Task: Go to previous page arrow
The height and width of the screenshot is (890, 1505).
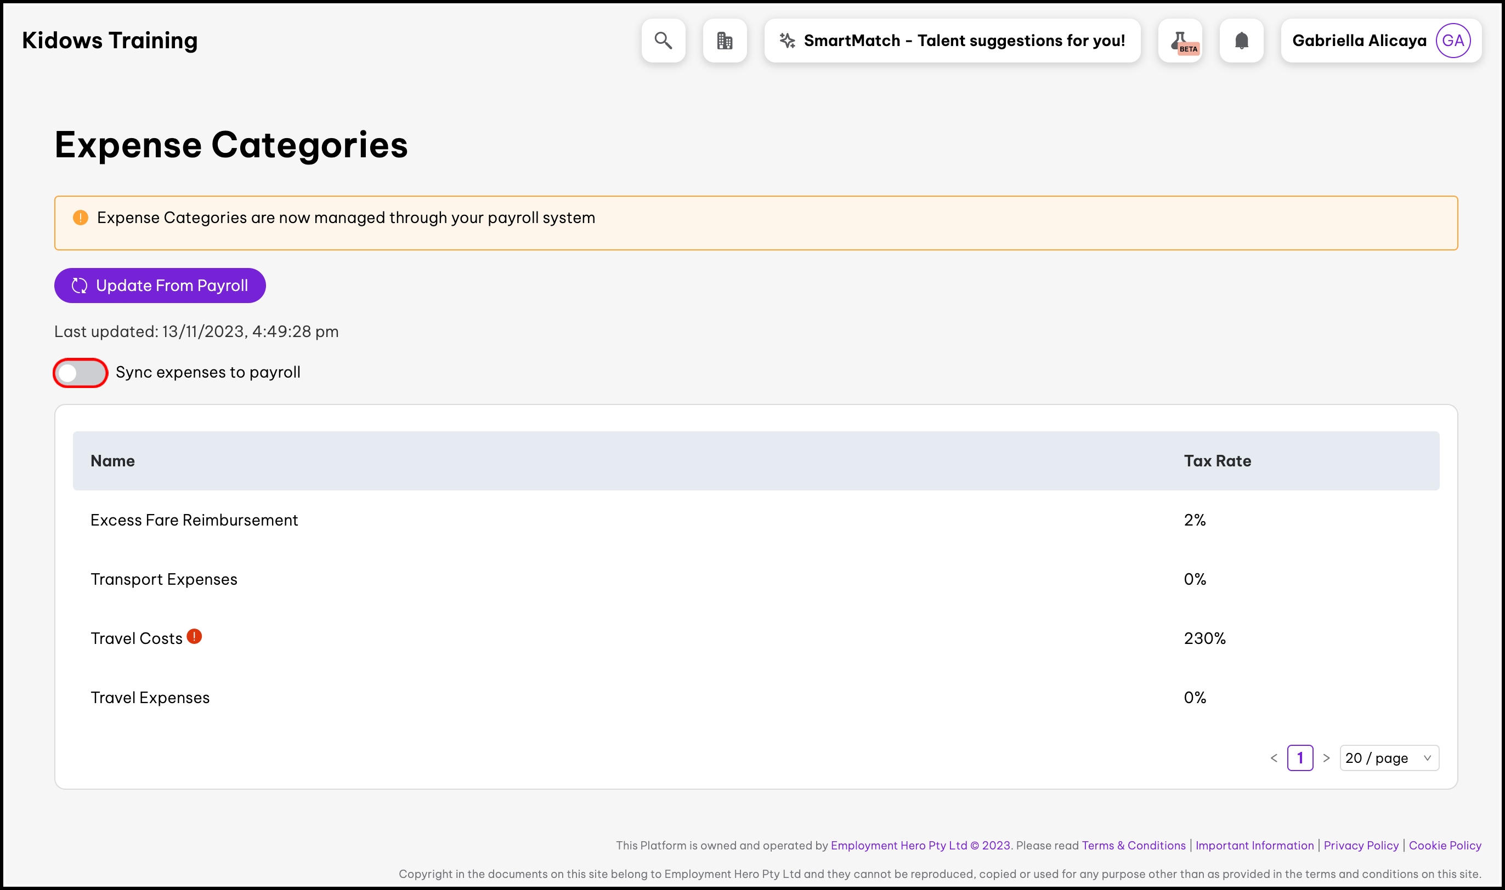Action: [x=1274, y=758]
